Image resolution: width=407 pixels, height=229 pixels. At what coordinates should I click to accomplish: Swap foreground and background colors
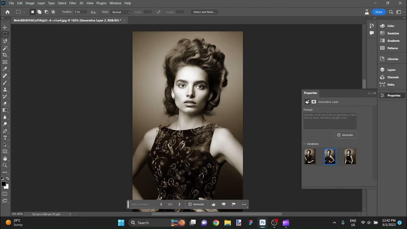pos(7,179)
